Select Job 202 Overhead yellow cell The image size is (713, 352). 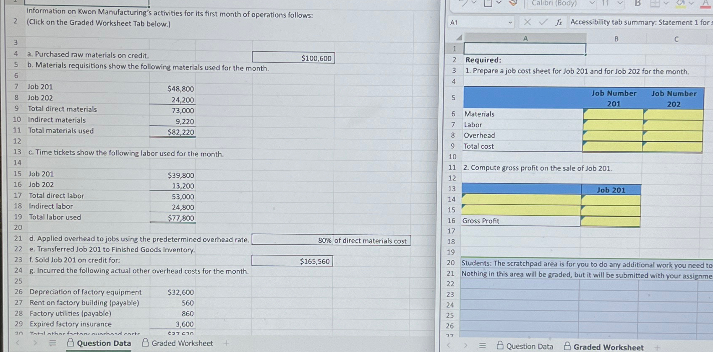[x=672, y=136]
